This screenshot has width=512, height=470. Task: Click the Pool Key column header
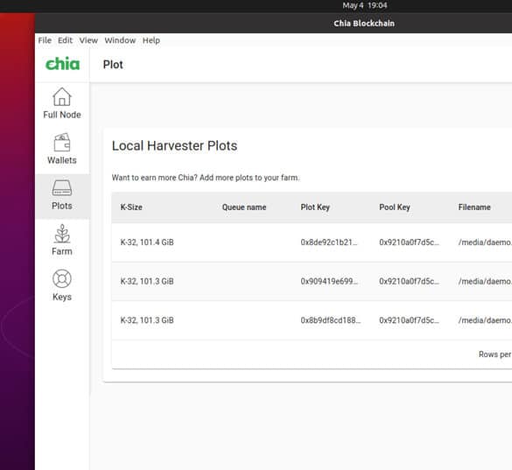(x=395, y=207)
